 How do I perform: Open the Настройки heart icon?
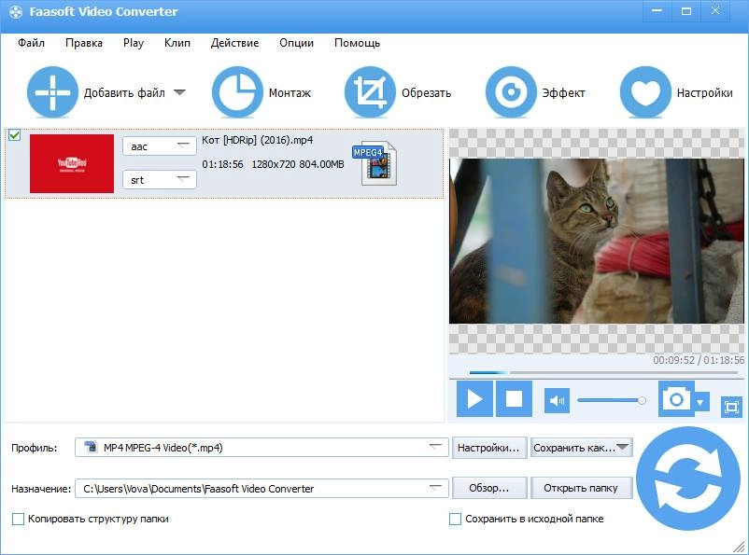coord(645,92)
